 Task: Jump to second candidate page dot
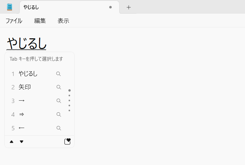coord(70,96)
